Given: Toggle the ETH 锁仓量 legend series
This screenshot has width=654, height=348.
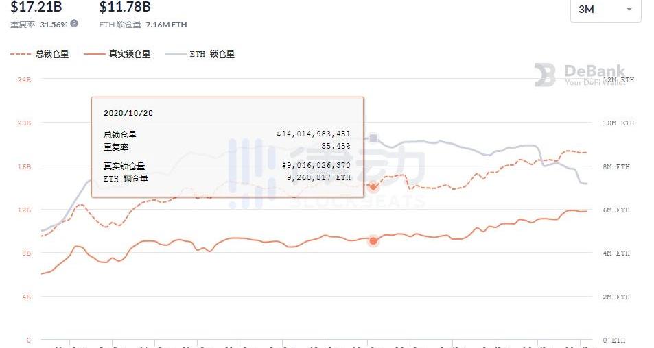Looking at the screenshot, I should coord(200,53).
